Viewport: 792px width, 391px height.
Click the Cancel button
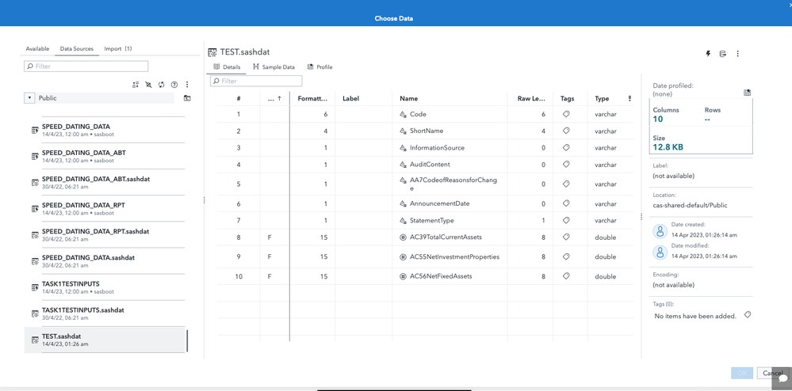tap(773, 374)
